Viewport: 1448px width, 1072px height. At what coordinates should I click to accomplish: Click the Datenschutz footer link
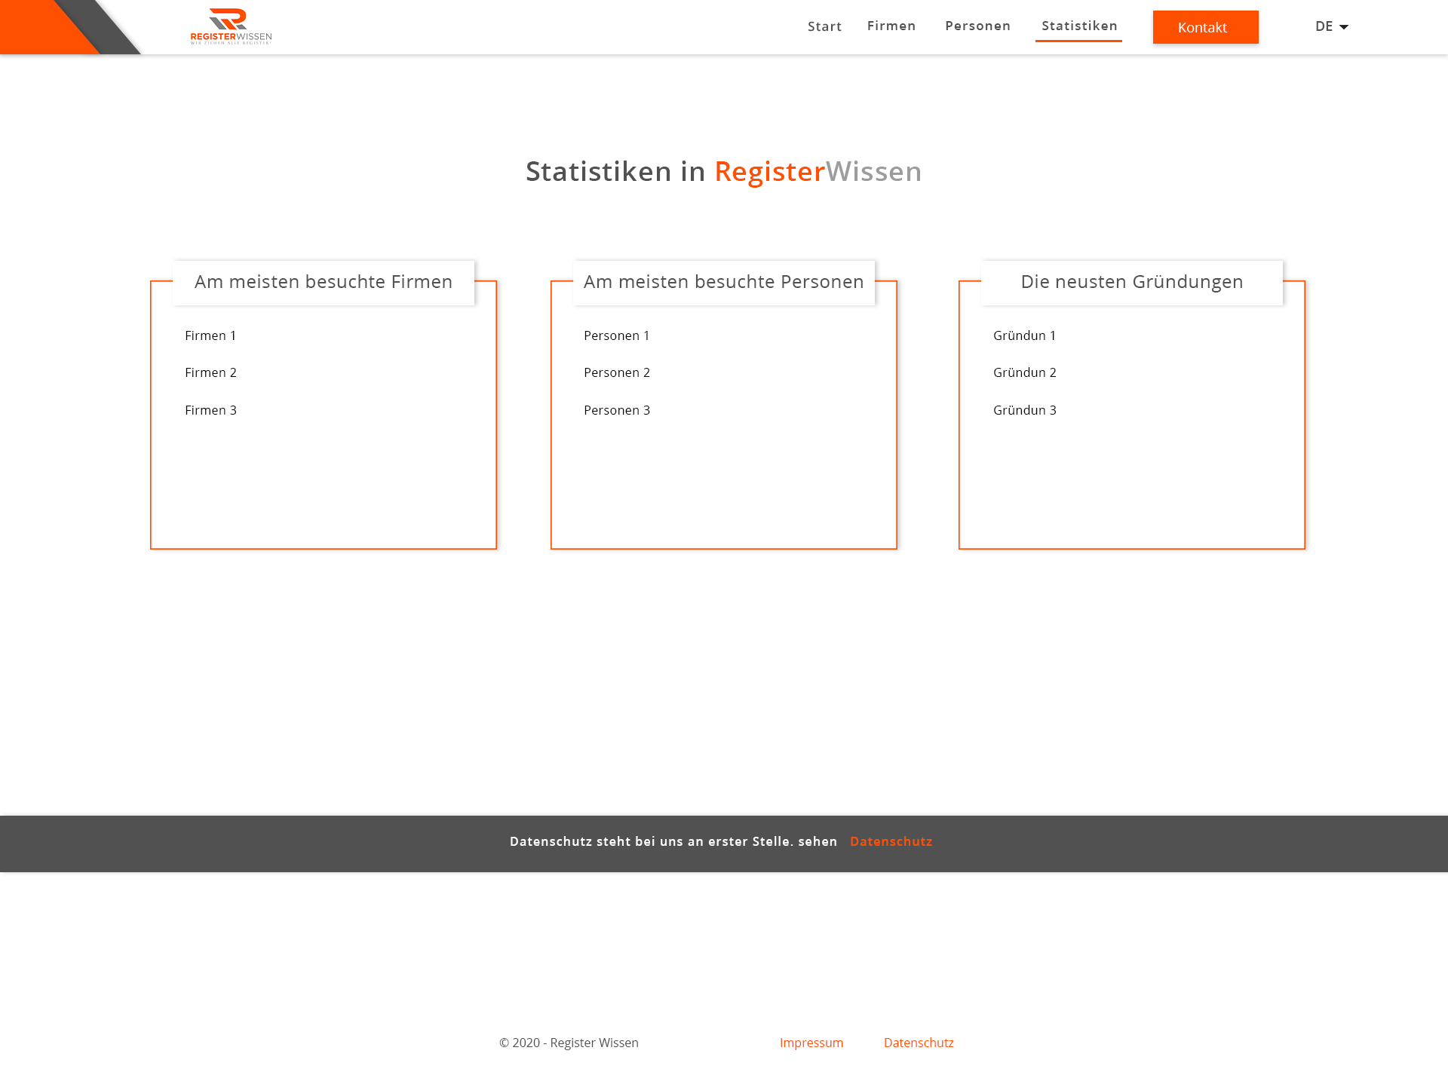(x=919, y=1043)
